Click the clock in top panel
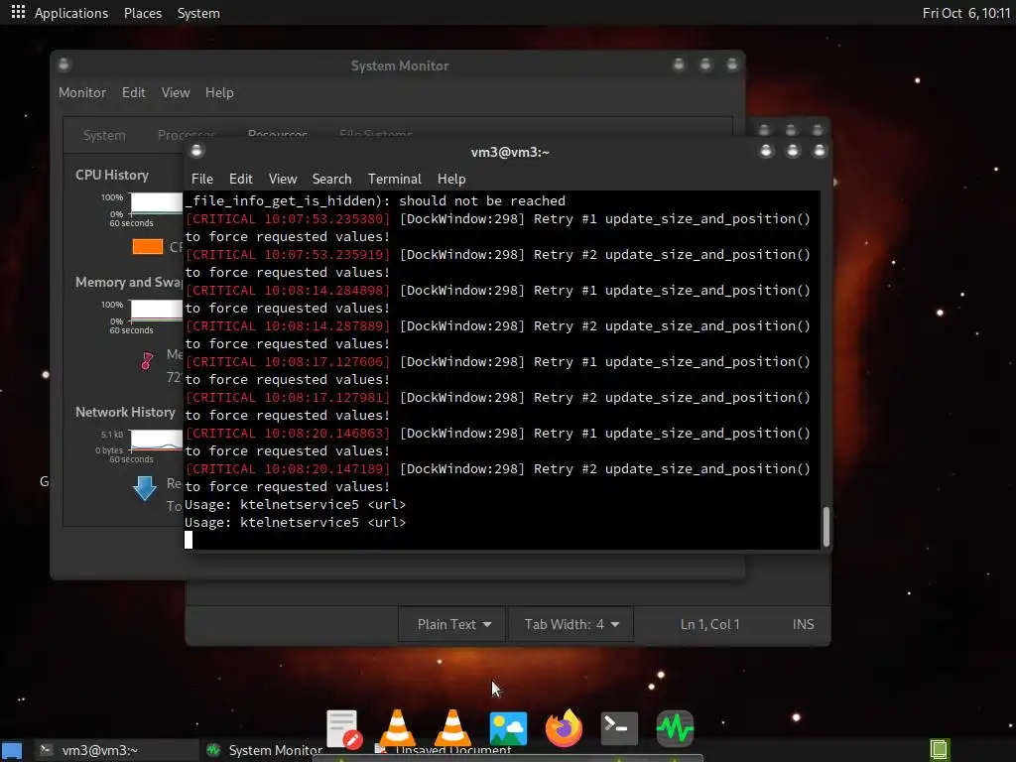 966,13
